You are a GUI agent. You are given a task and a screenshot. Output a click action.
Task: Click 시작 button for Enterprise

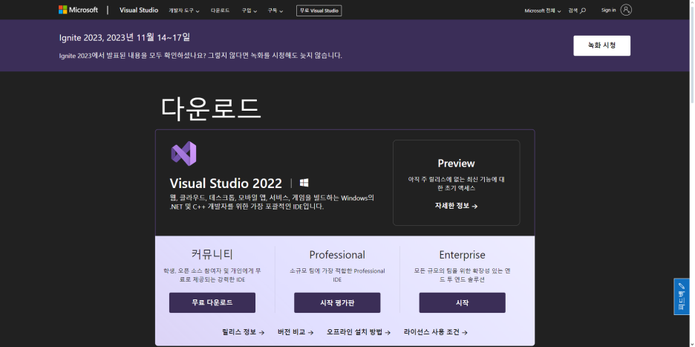(463, 302)
